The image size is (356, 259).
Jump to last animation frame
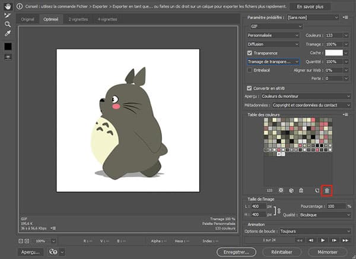click(x=345, y=240)
